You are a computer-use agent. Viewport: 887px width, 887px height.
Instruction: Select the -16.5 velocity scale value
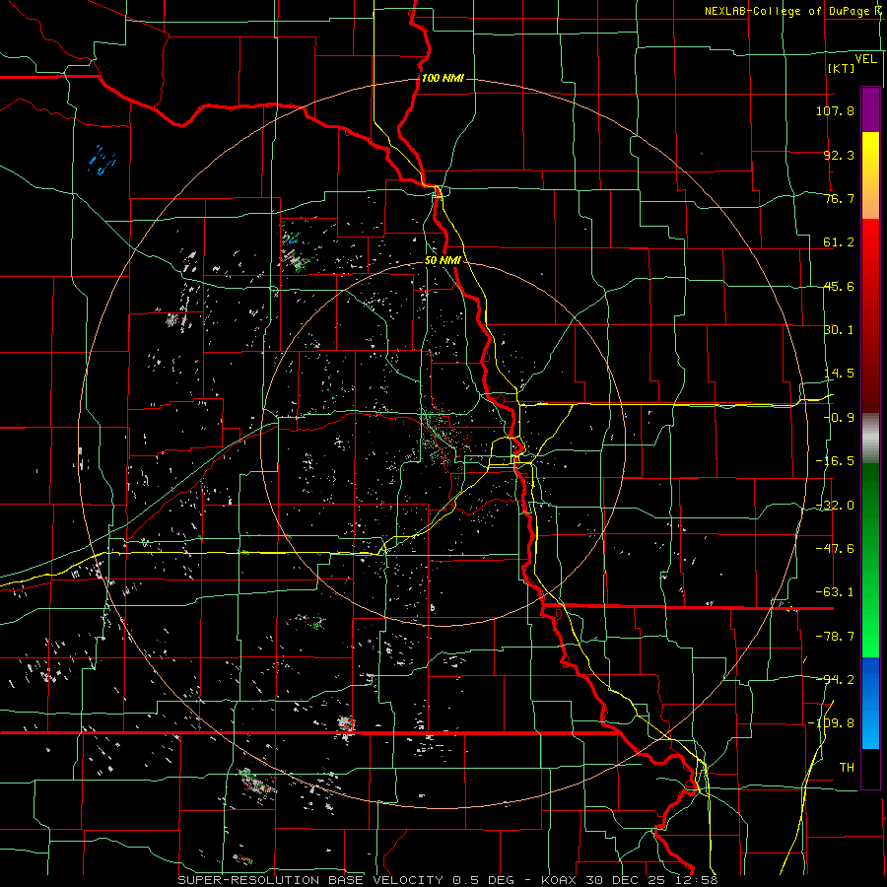pyautogui.click(x=835, y=461)
